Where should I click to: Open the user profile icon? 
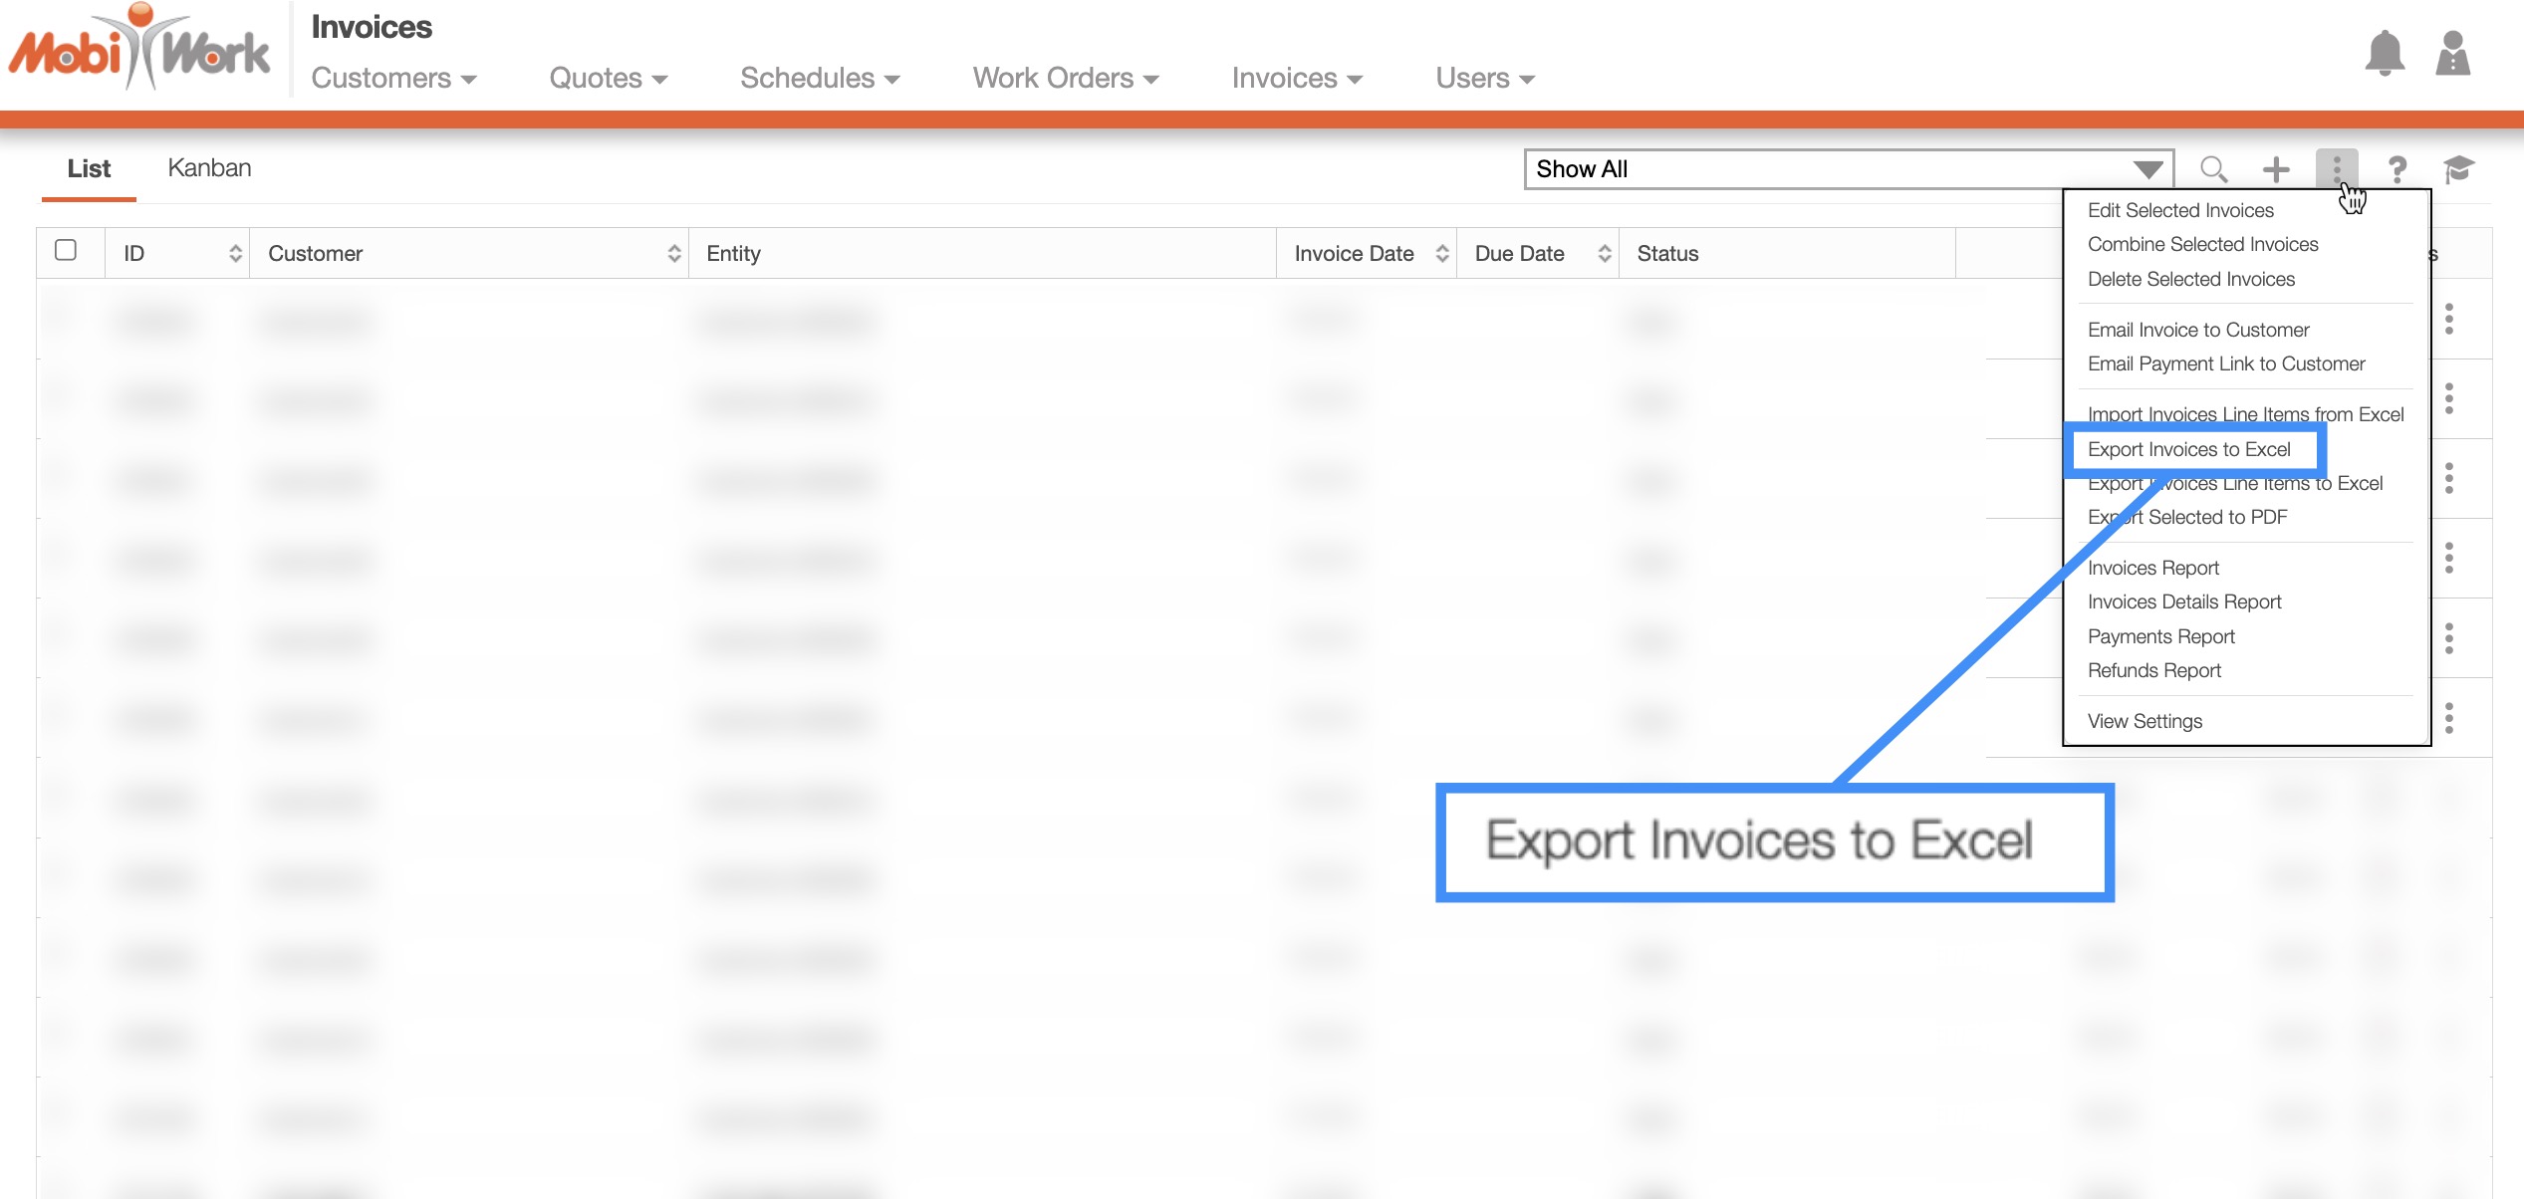(2452, 54)
